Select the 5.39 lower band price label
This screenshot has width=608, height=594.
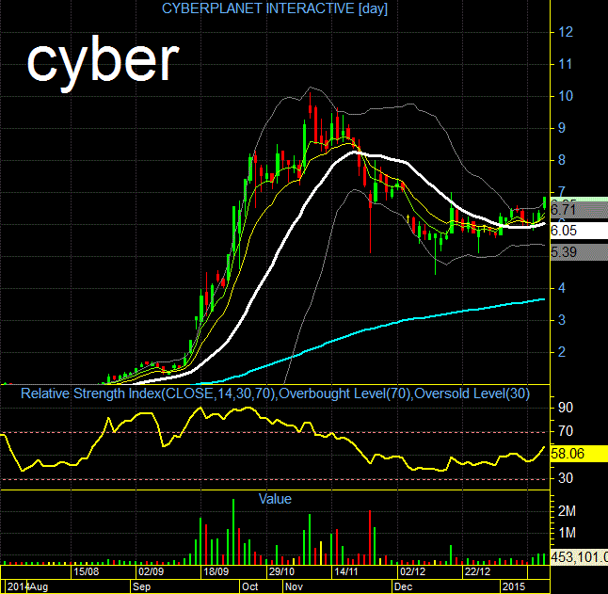580,252
